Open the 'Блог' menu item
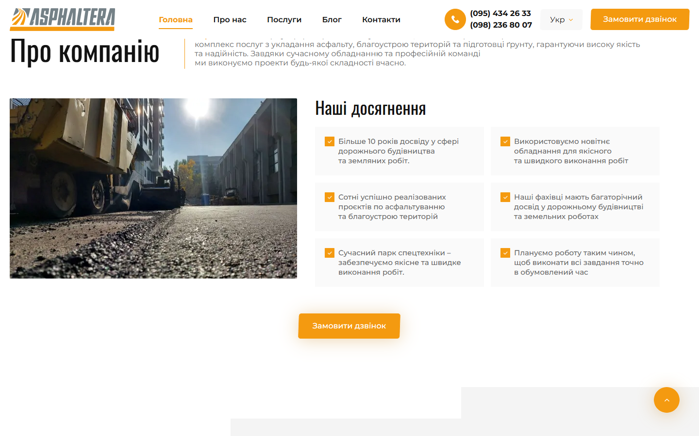This screenshot has height=436, width=699. (332, 20)
